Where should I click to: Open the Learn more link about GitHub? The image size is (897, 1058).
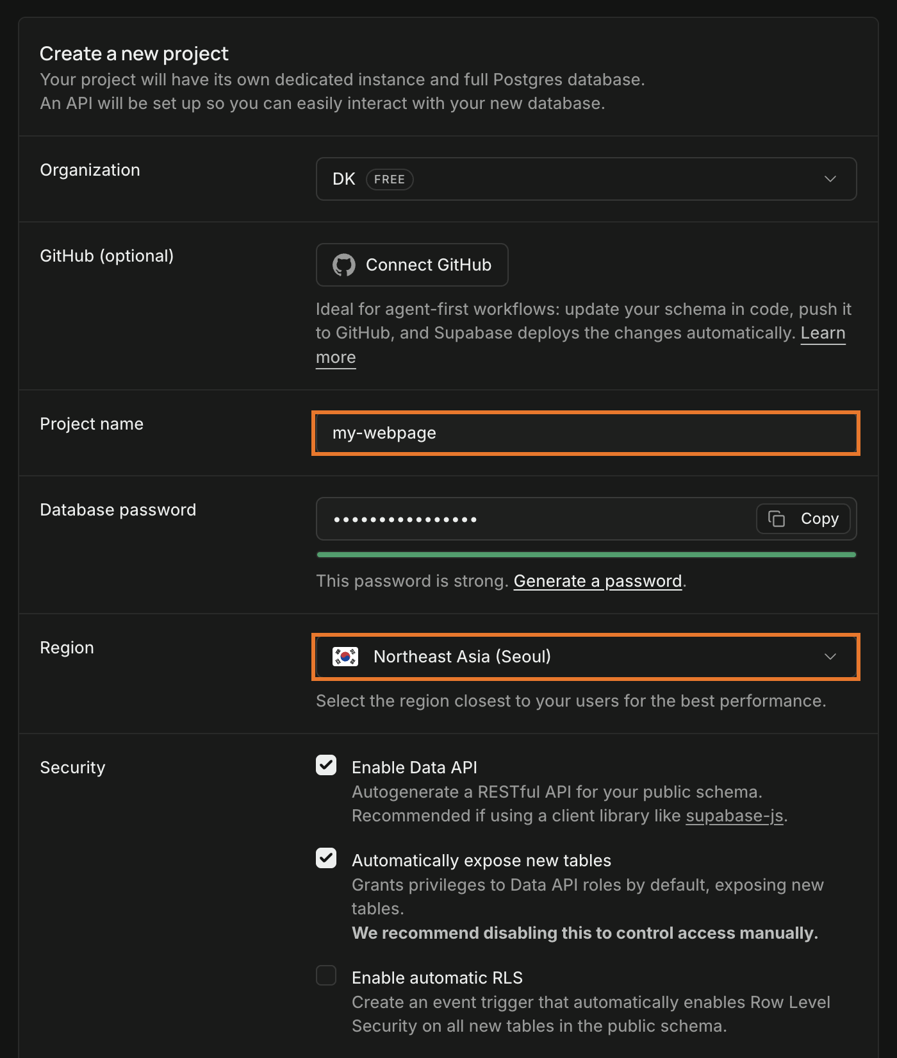coord(823,333)
